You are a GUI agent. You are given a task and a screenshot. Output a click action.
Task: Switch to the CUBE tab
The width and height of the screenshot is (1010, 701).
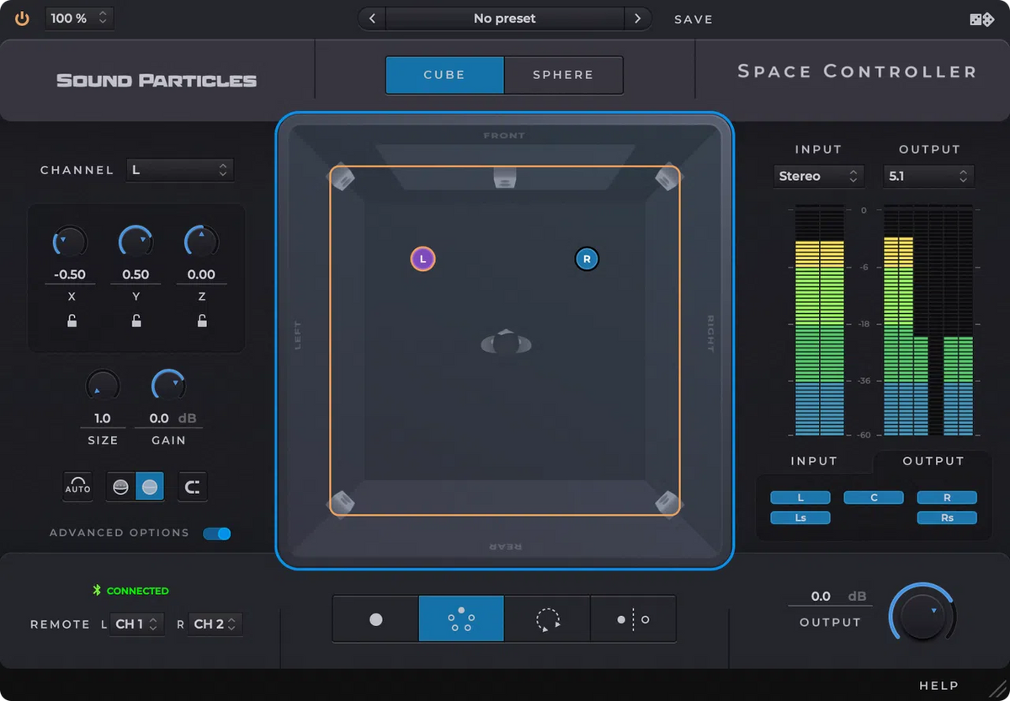tap(444, 74)
